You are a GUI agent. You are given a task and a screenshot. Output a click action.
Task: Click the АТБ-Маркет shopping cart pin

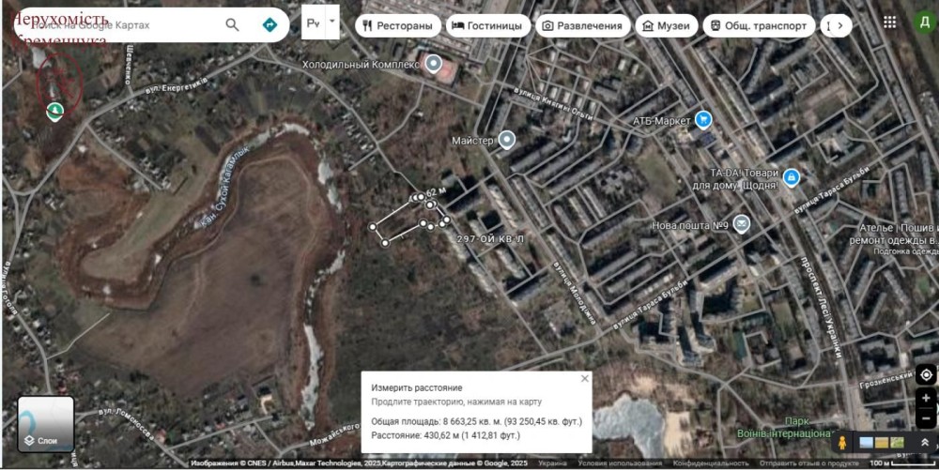(702, 120)
